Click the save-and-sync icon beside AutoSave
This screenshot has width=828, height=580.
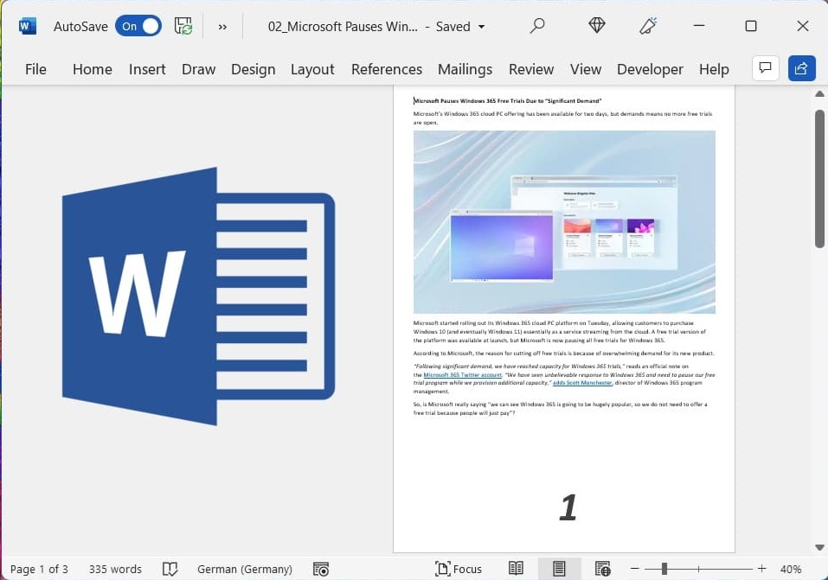point(183,26)
